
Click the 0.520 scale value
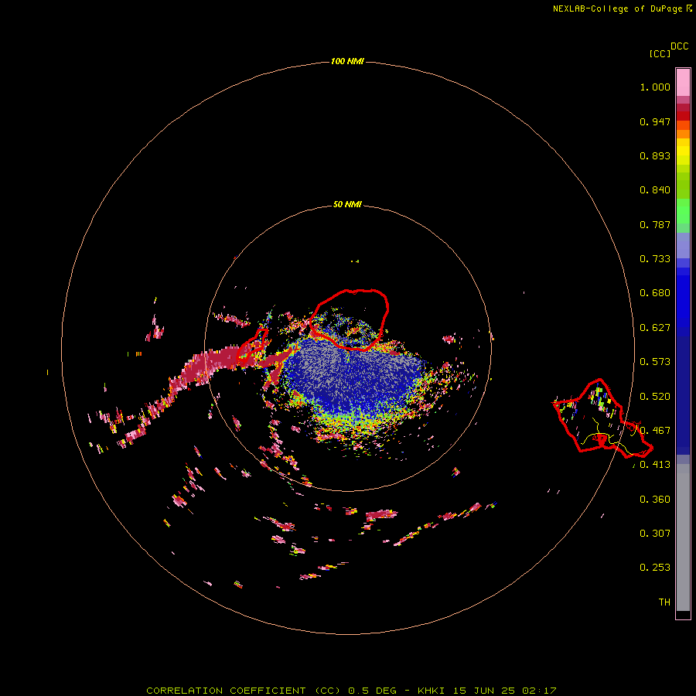tap(655, 397)
